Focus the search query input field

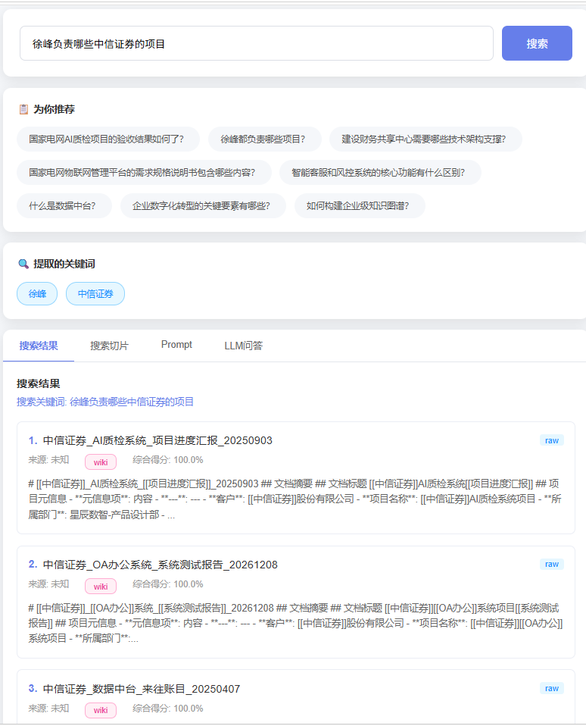tap(256, 43)
